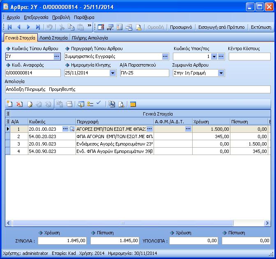Click the Κωδικός column header
The width and height of the screenshot is (276, 259).
(52, 122)
